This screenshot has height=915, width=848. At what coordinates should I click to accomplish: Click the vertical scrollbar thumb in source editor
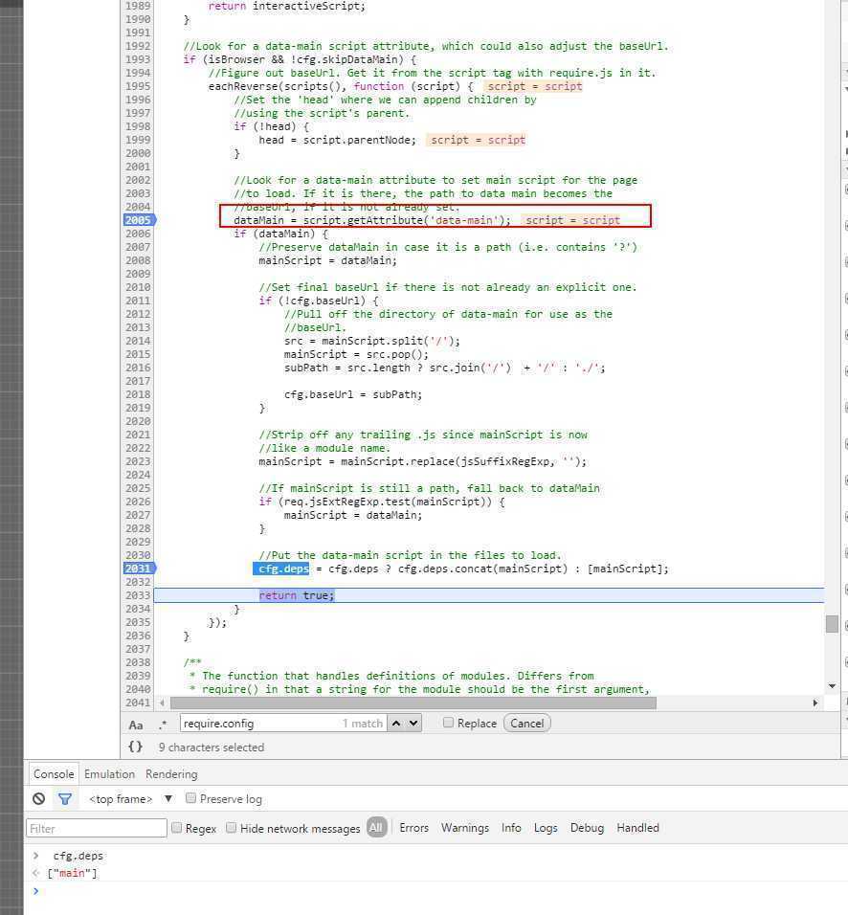click(833, 624)
